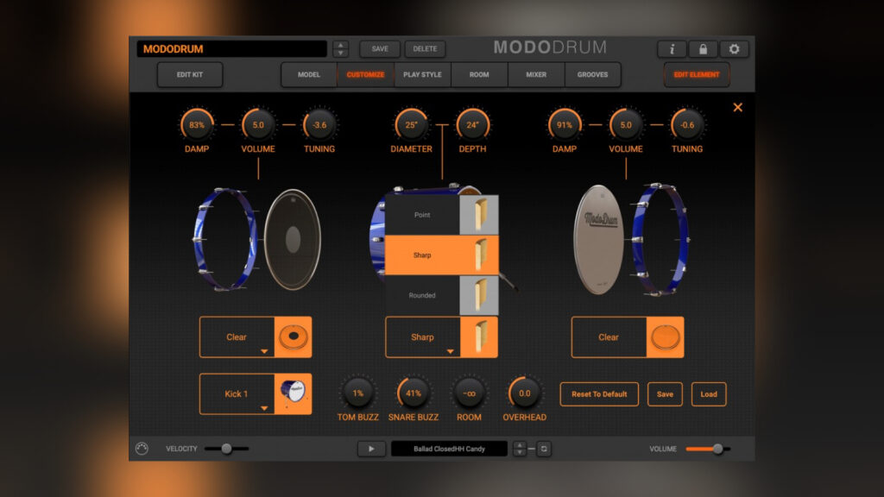
Task: Click the Kick 1 drum thumbnail
Action: (293, 393)
